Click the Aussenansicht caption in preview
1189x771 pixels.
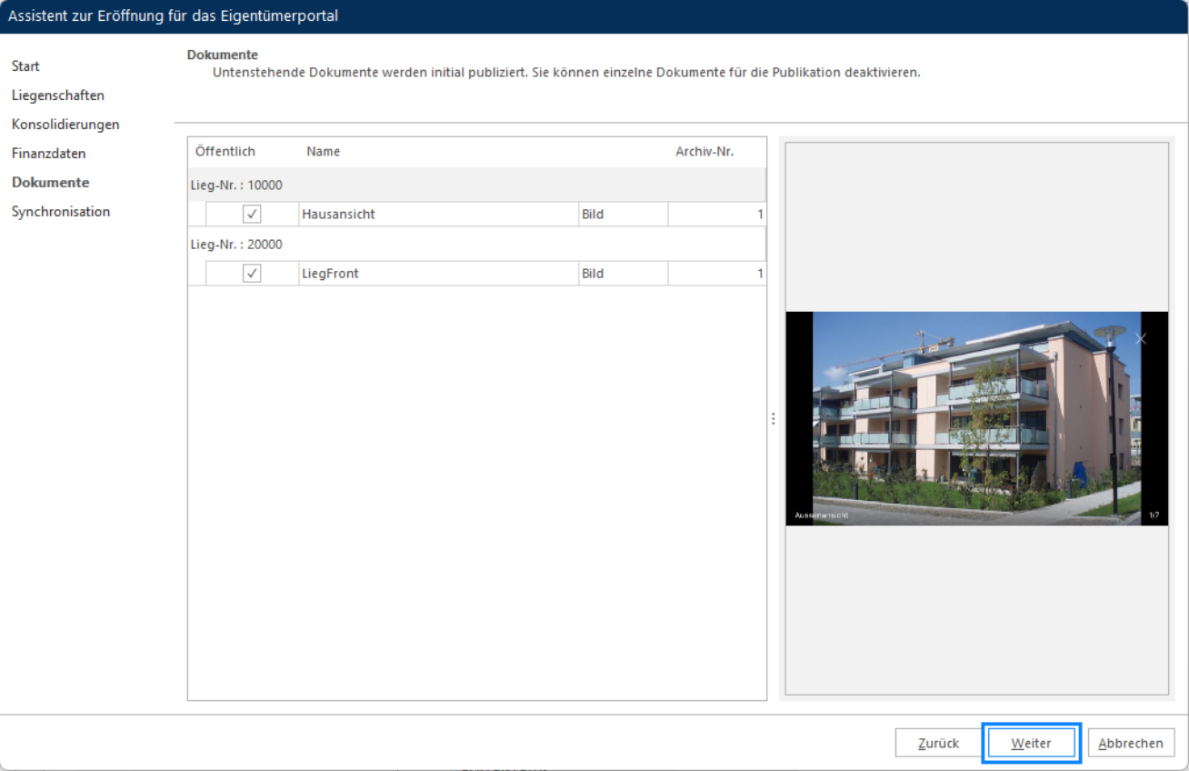(821, 516)
